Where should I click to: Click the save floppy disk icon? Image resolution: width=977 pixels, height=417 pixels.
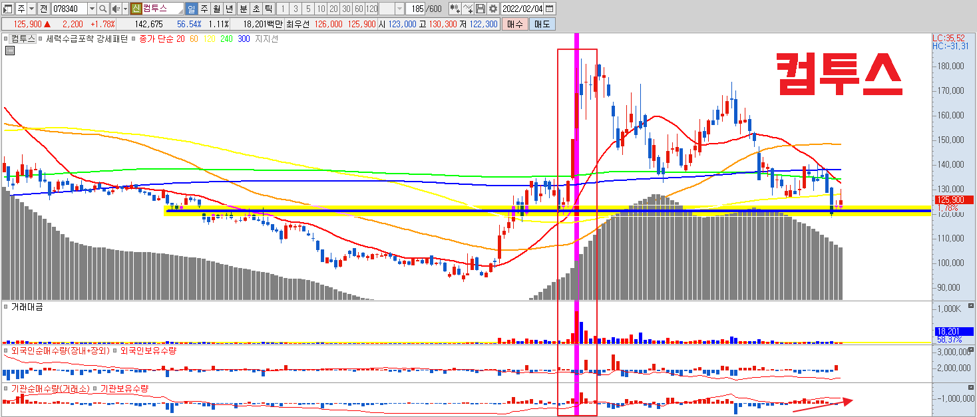(x=480, y=9)
